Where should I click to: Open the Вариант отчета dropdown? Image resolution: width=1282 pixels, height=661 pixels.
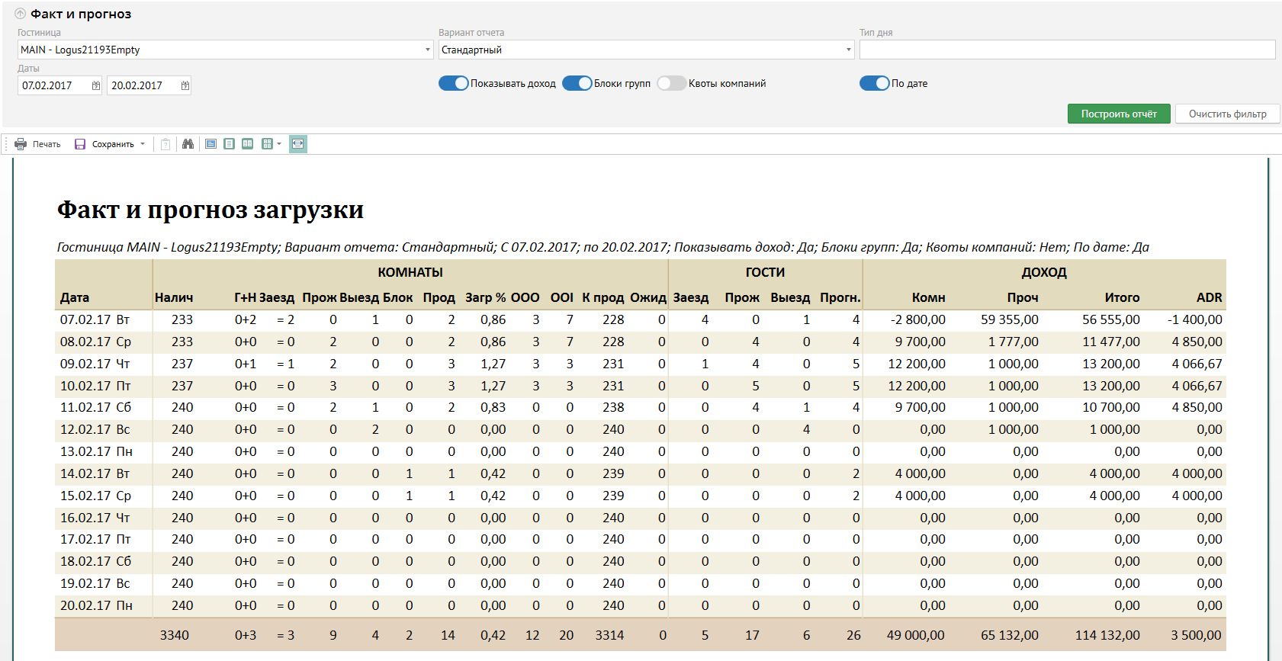click(848, 50)
